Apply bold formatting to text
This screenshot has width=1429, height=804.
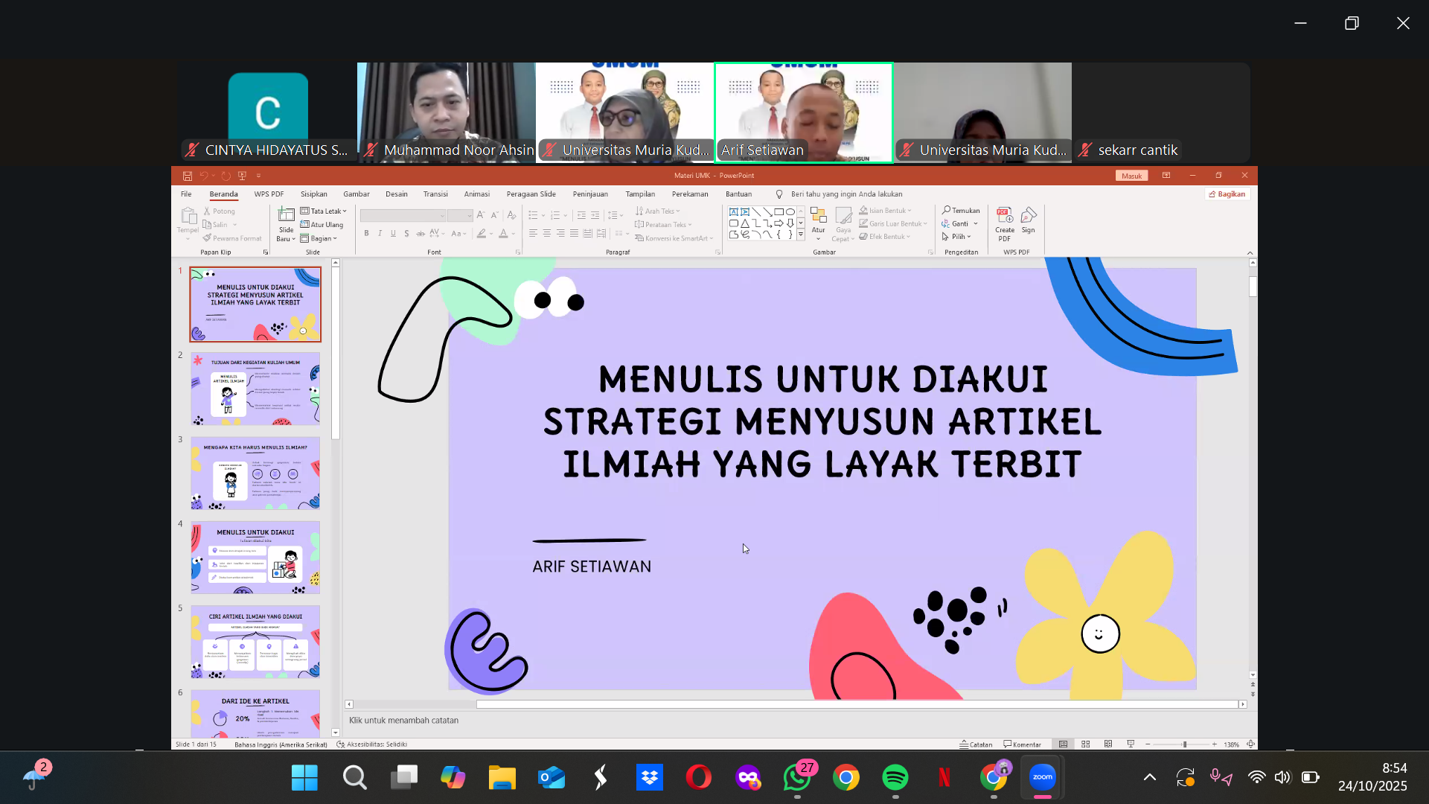click(367, 233)
